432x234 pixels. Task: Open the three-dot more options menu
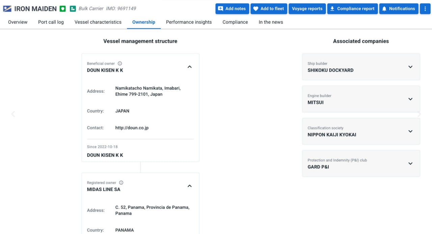(425, 9)
